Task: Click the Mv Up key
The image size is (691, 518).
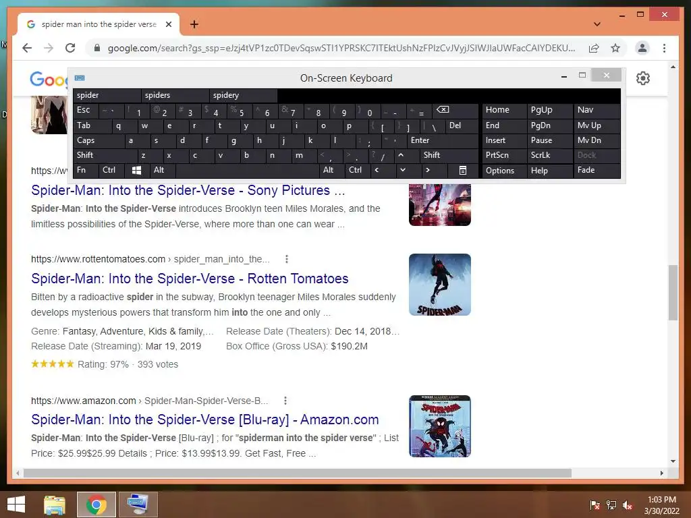Action: (597, 125)
